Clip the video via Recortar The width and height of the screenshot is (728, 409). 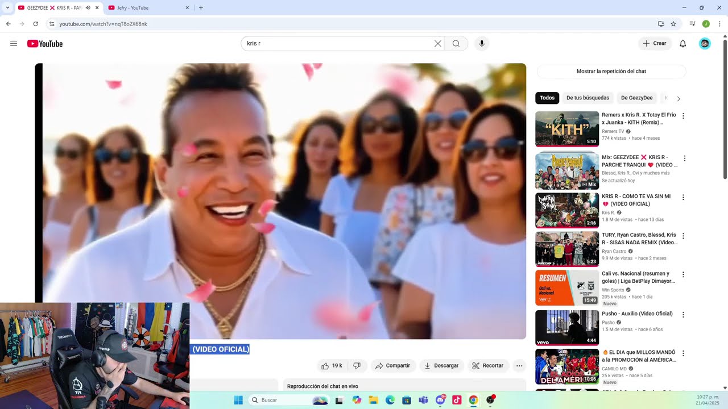pyautogui.click(x=488, y=366)
